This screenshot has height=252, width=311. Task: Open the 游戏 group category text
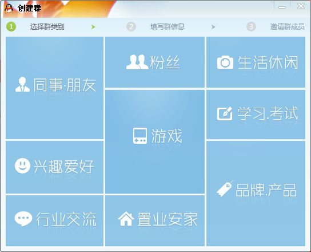tap(166, 136)
